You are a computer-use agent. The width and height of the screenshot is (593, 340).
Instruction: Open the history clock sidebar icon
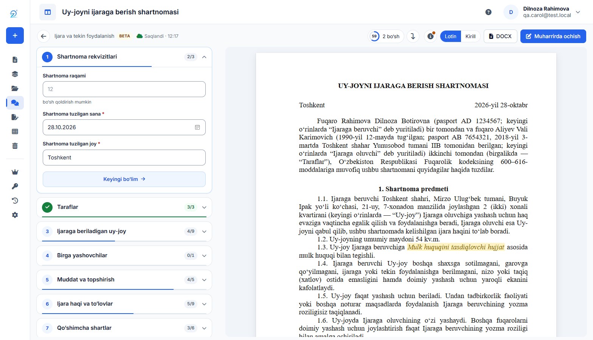tap(15, 201)
